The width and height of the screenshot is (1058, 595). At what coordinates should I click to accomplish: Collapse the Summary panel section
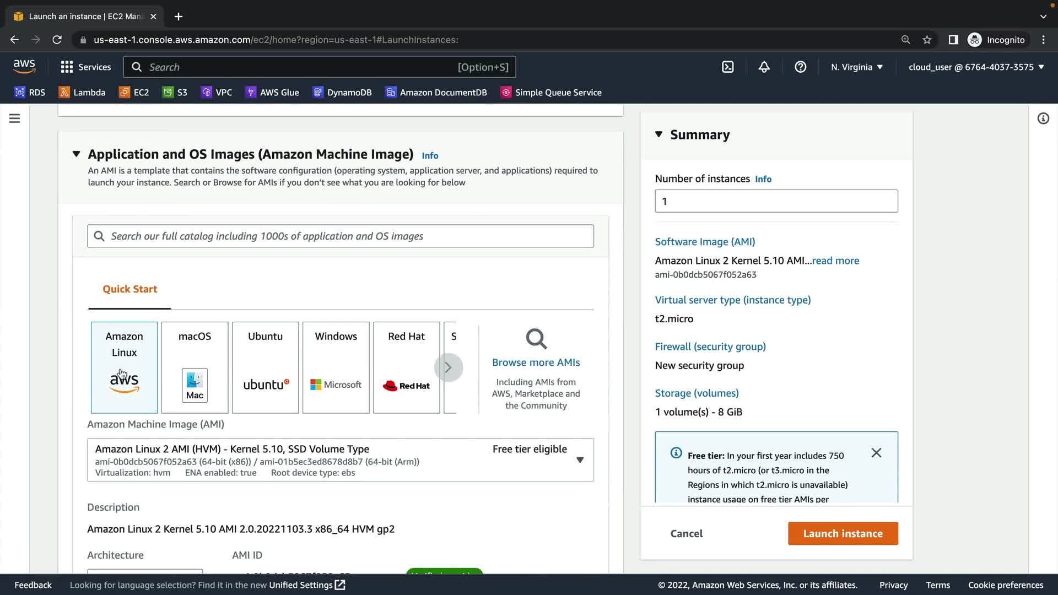point(658,134)
